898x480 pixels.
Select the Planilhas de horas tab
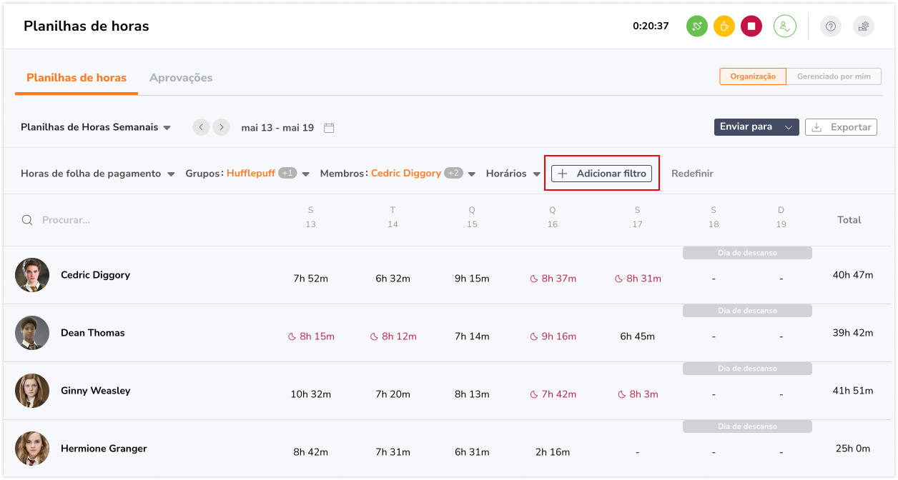(x=77, y=78)
